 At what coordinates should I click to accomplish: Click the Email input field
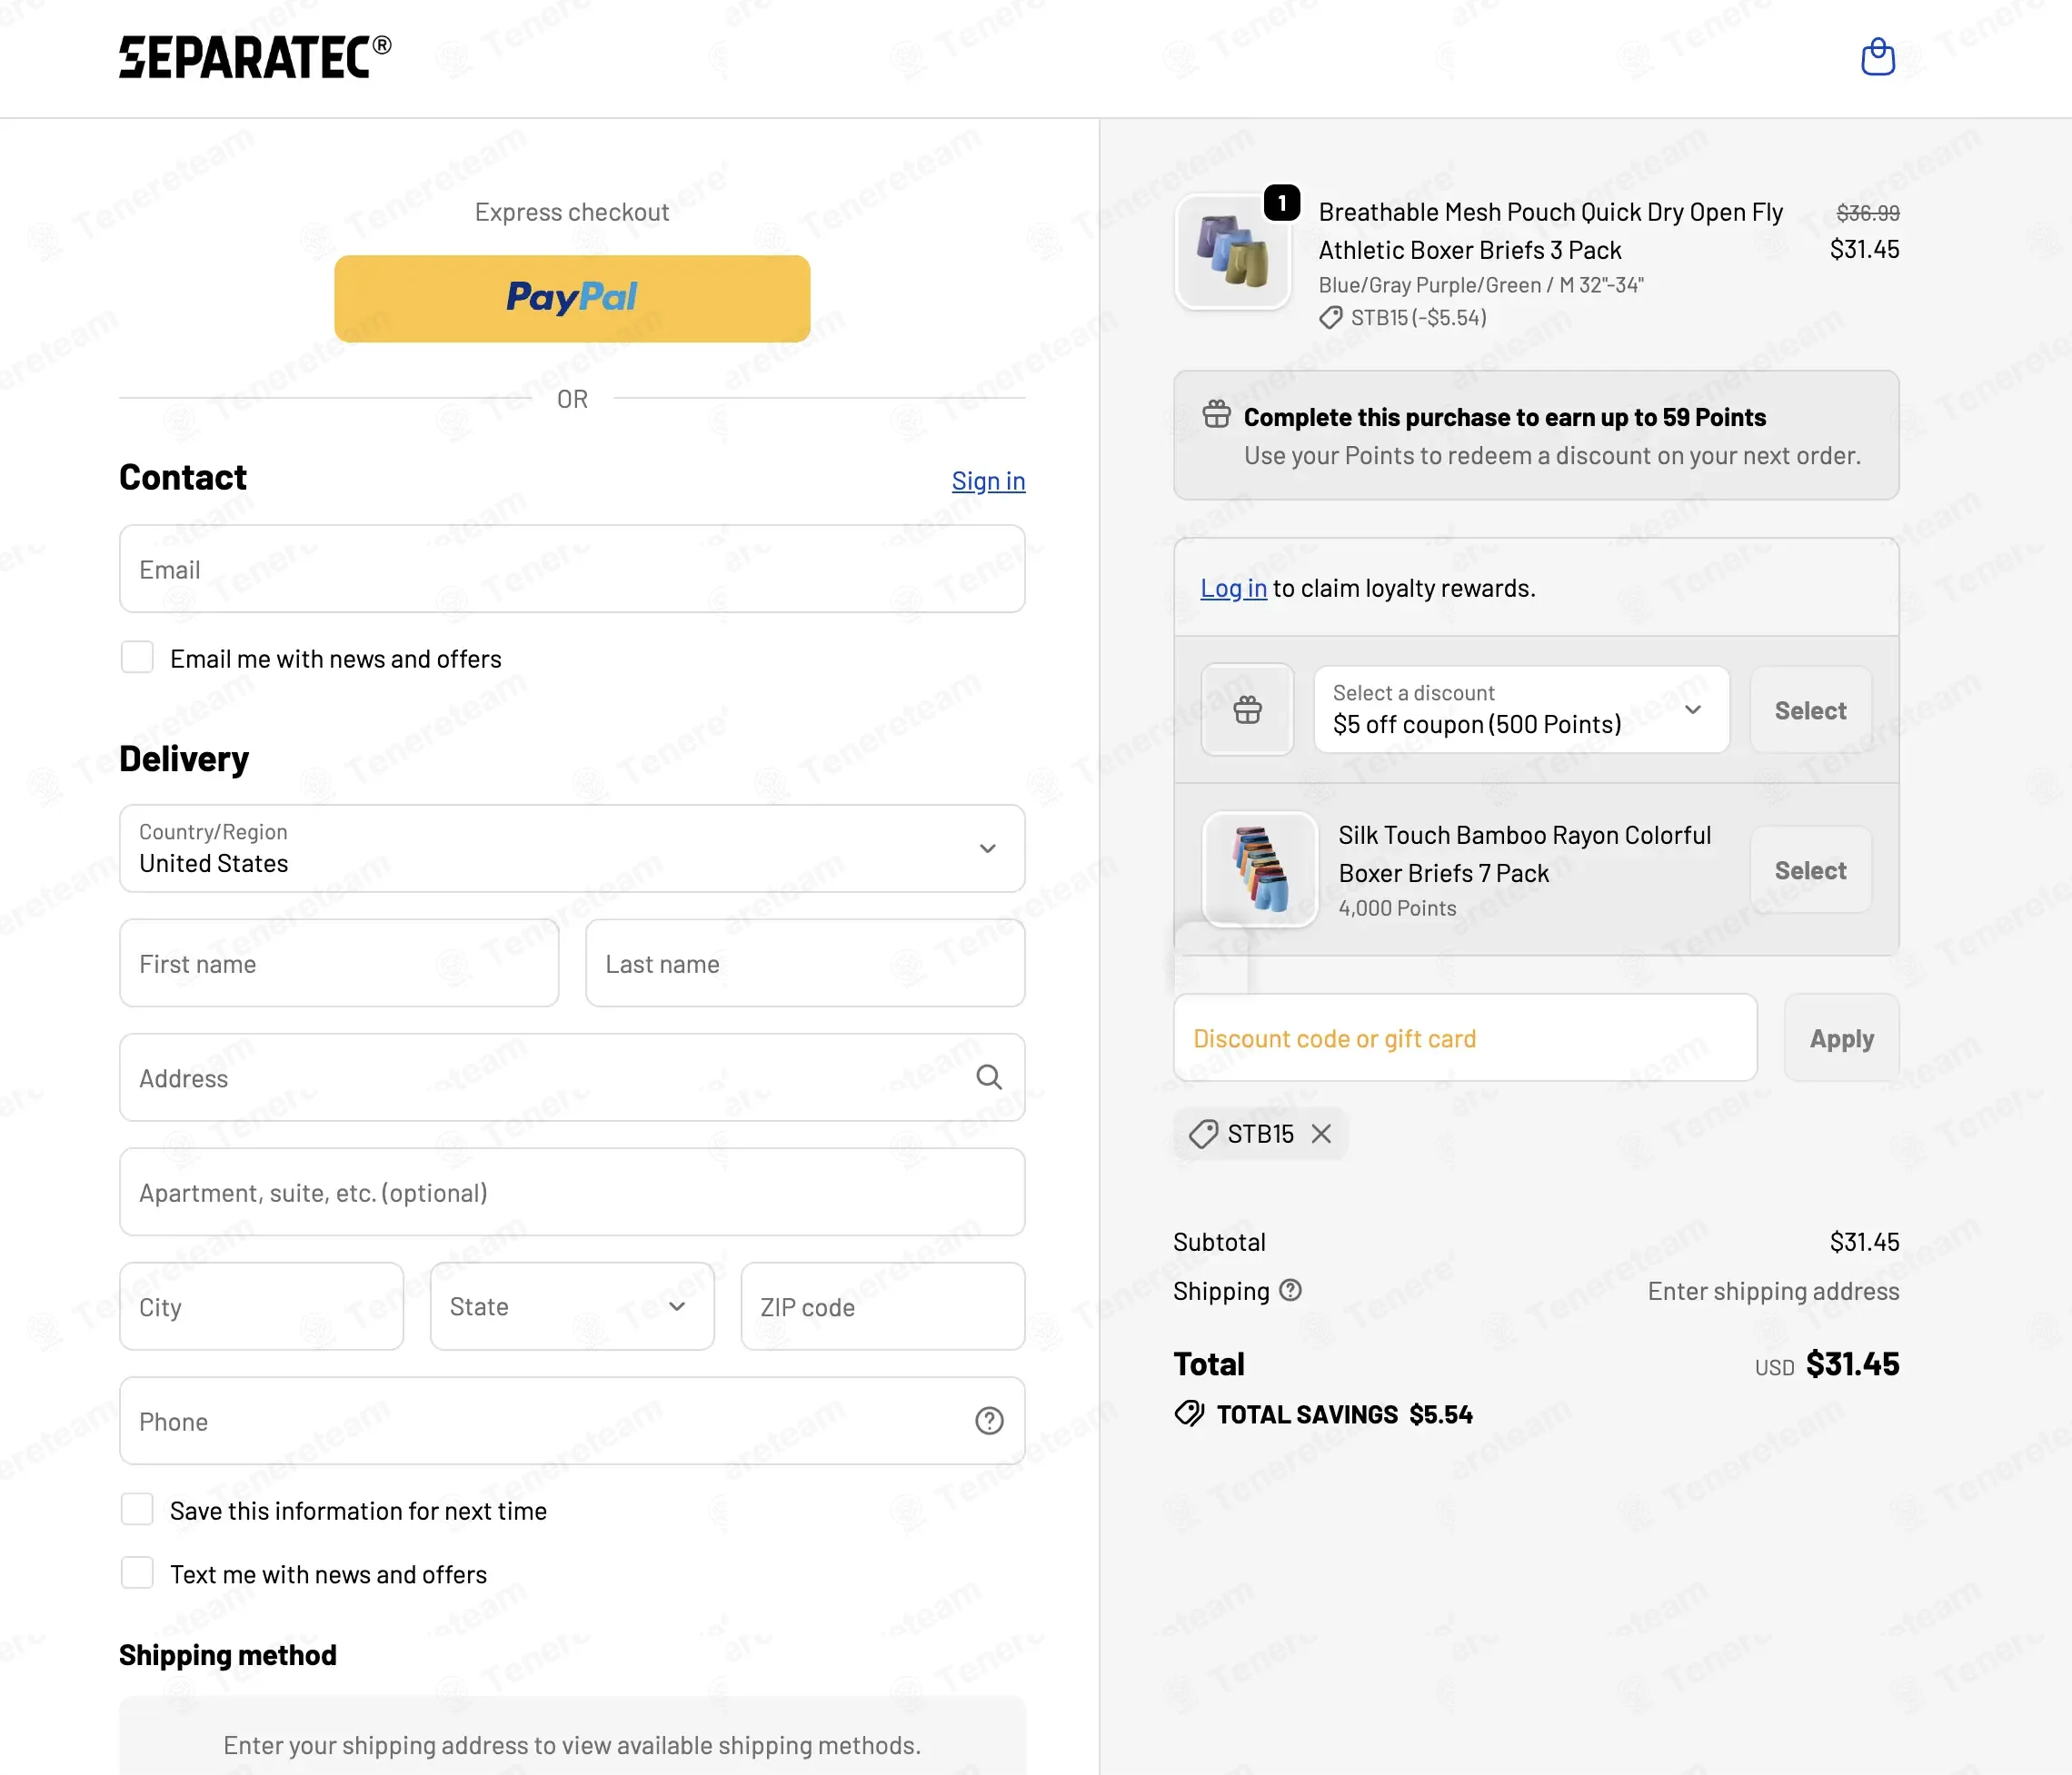pyautogui.click(x=572, y=569)
